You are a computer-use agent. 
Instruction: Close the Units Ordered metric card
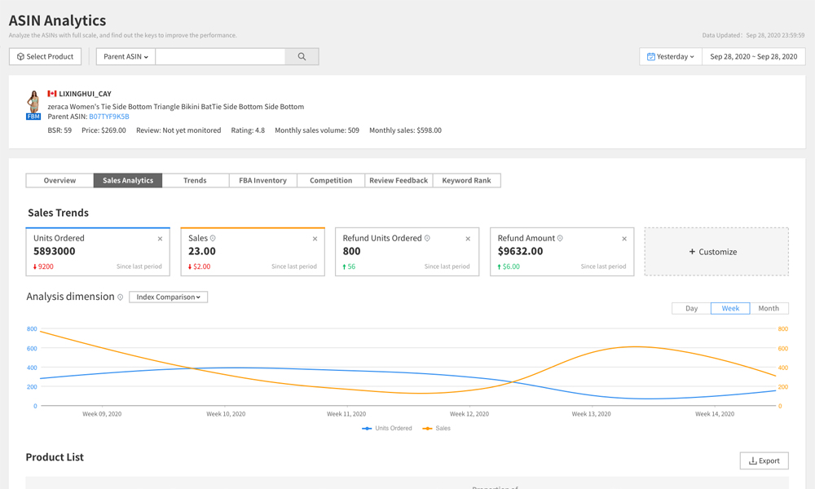pyautogui.click(x=160, y=239)
